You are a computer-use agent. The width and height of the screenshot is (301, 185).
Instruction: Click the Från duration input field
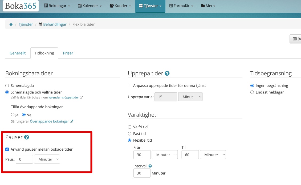(142, 155)
